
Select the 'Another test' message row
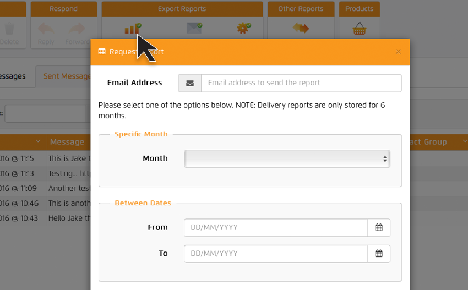pos(69,188)
